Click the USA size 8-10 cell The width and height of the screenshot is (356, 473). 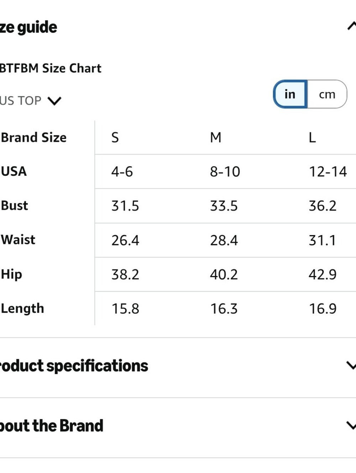click(225, 172)
